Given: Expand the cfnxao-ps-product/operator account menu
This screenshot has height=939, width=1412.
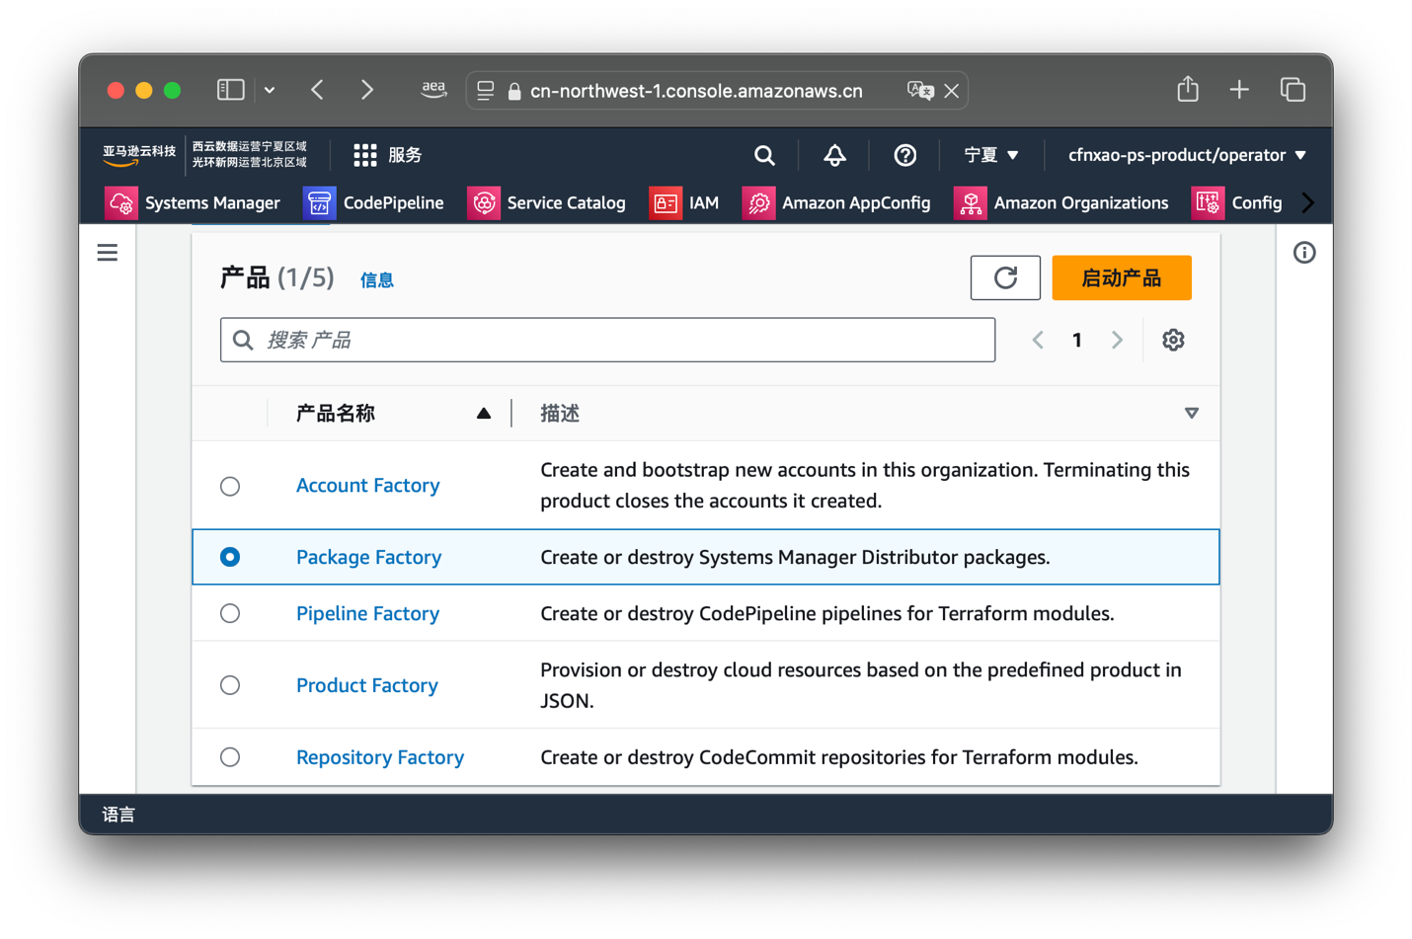Looking at the screenshot, I should tap(1187, 155).
